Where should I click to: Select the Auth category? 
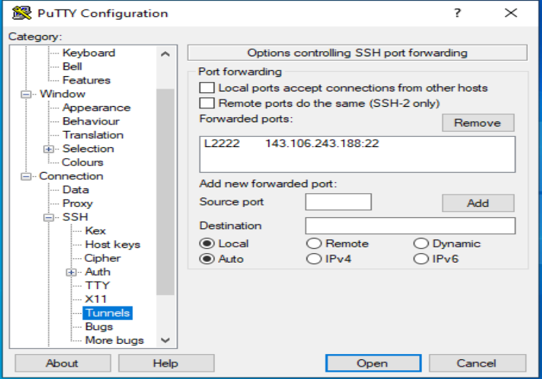tap(98, 271)
